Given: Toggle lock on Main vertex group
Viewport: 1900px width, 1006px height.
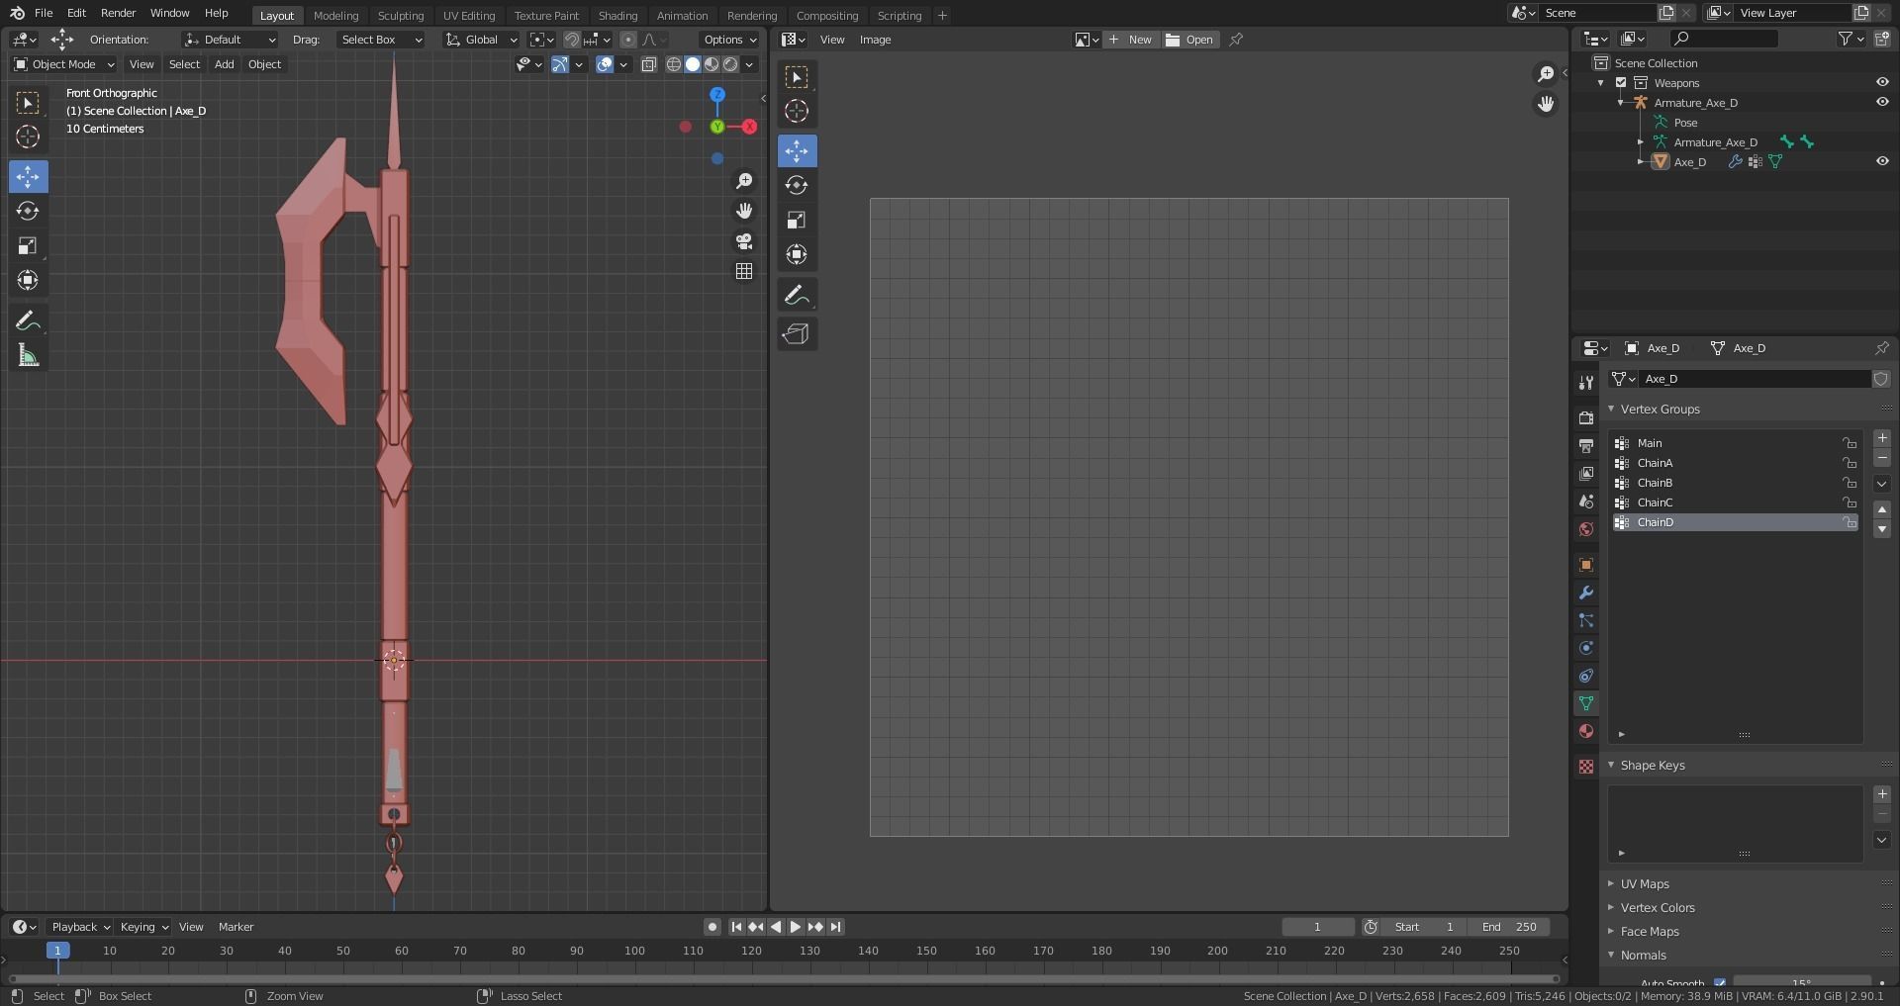Looking at the screenshot, I should click(x=1849, y=443).
